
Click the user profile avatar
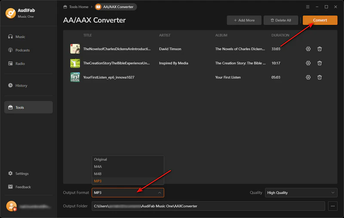[12, 206]
